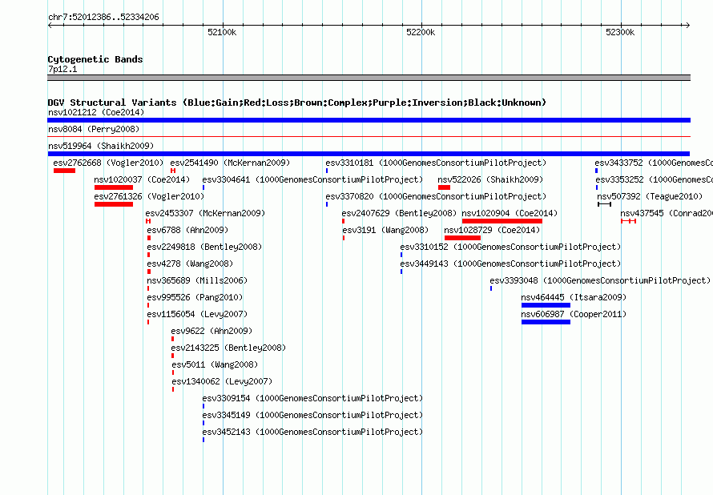Click the ruler's right arrow end
This screenshot has width=713, height=495.
point(688,25)
